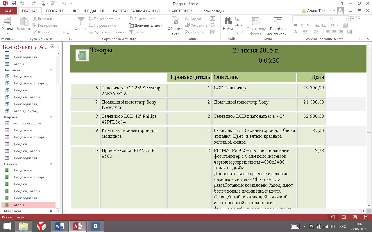The image size is (372, 232).
Task: Open the background fill bucket color picker
Action: point(316,32)
